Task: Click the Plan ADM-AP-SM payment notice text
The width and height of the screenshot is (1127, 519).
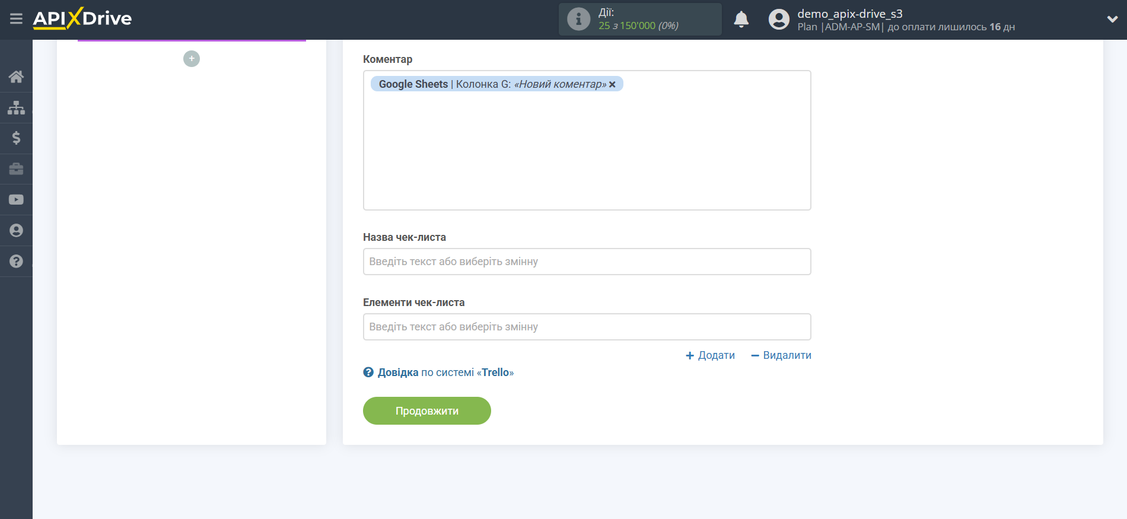Action: [906, 27]
